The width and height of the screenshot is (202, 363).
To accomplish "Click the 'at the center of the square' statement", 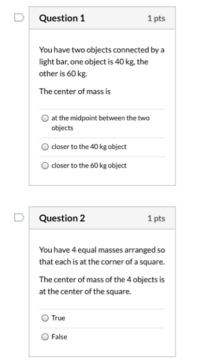I will click(102, 285).
